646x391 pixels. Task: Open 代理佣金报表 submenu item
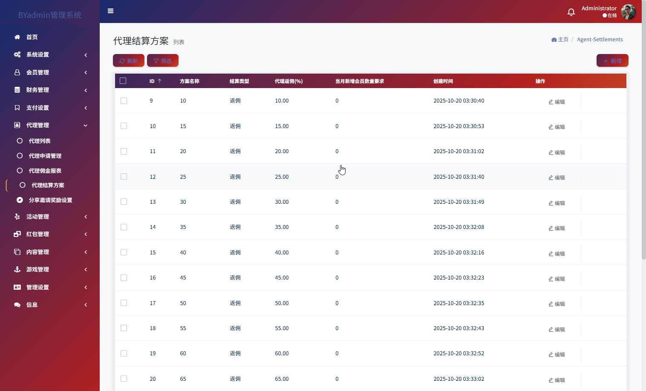(45, 171)
